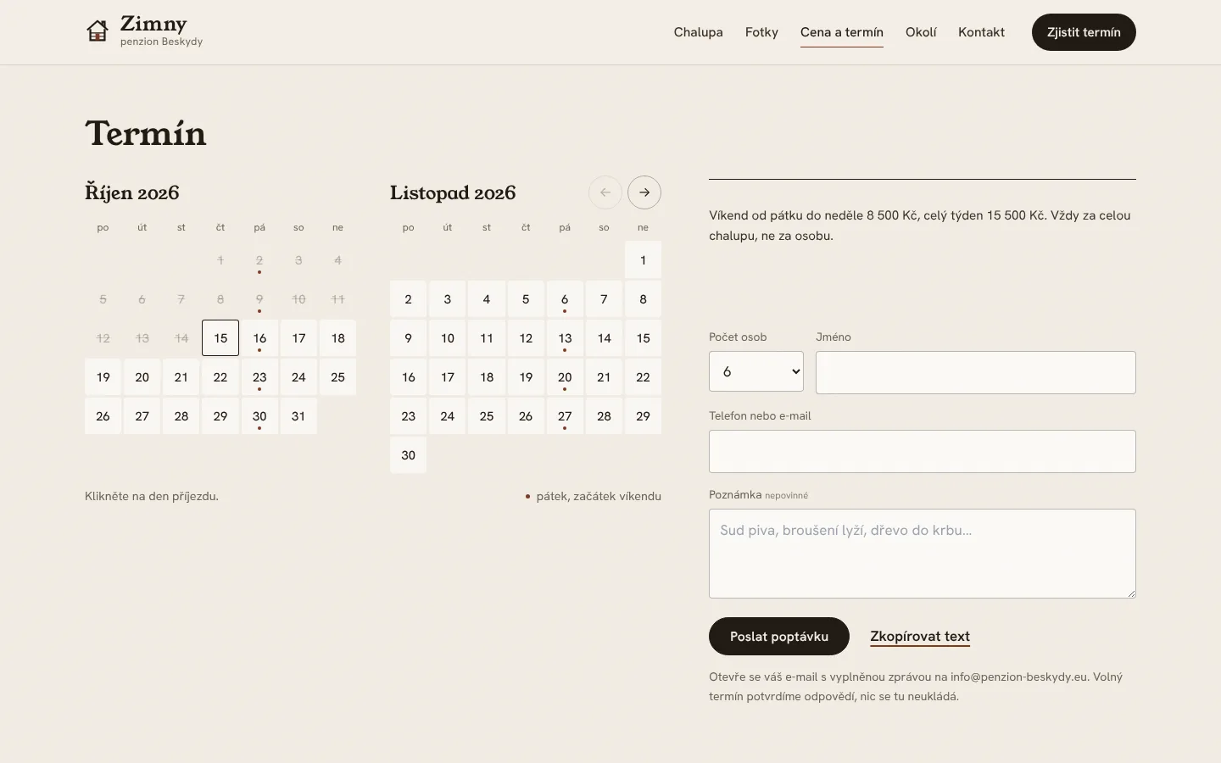Viewport: 1221px width, 763px height.
Task: Choose October 26 in Říjen calendar
Action: pos(103,416)
